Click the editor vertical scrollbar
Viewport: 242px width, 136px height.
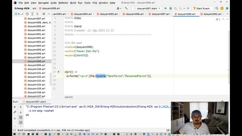point(228,57)
